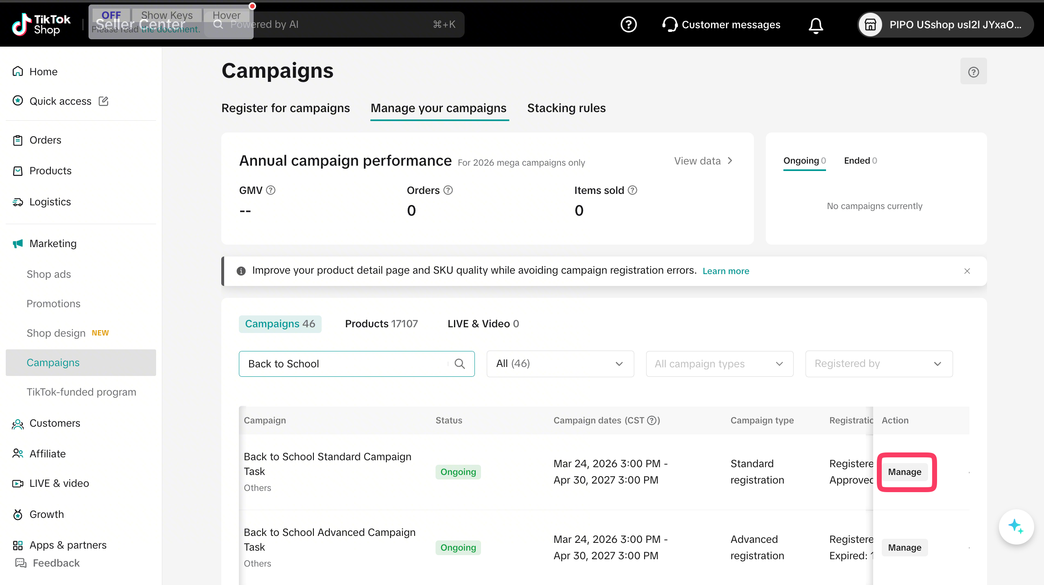Toggle Hover option in overlay

tap(226, 15)
